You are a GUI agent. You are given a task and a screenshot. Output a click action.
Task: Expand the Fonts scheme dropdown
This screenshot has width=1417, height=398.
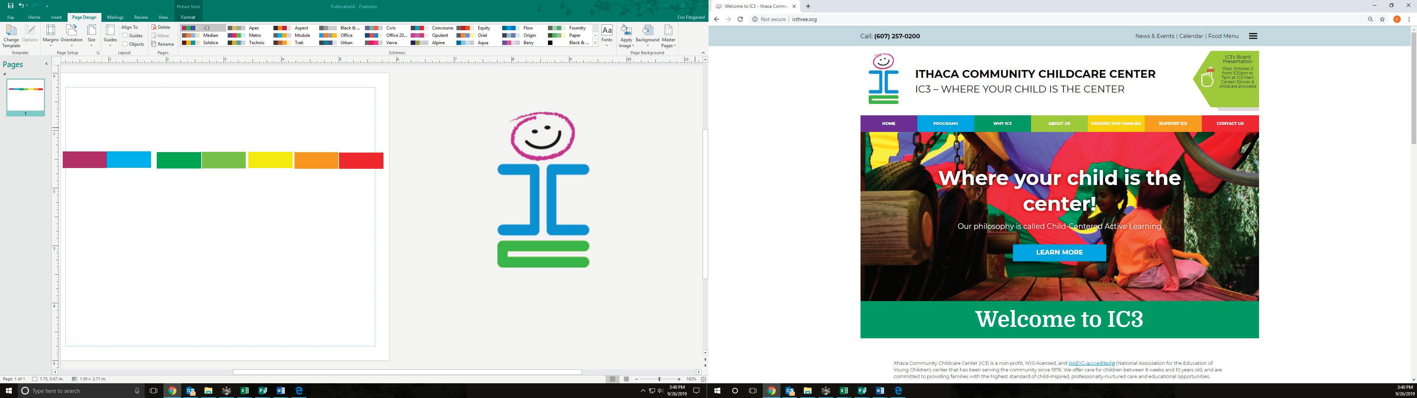tap(607, 35)
